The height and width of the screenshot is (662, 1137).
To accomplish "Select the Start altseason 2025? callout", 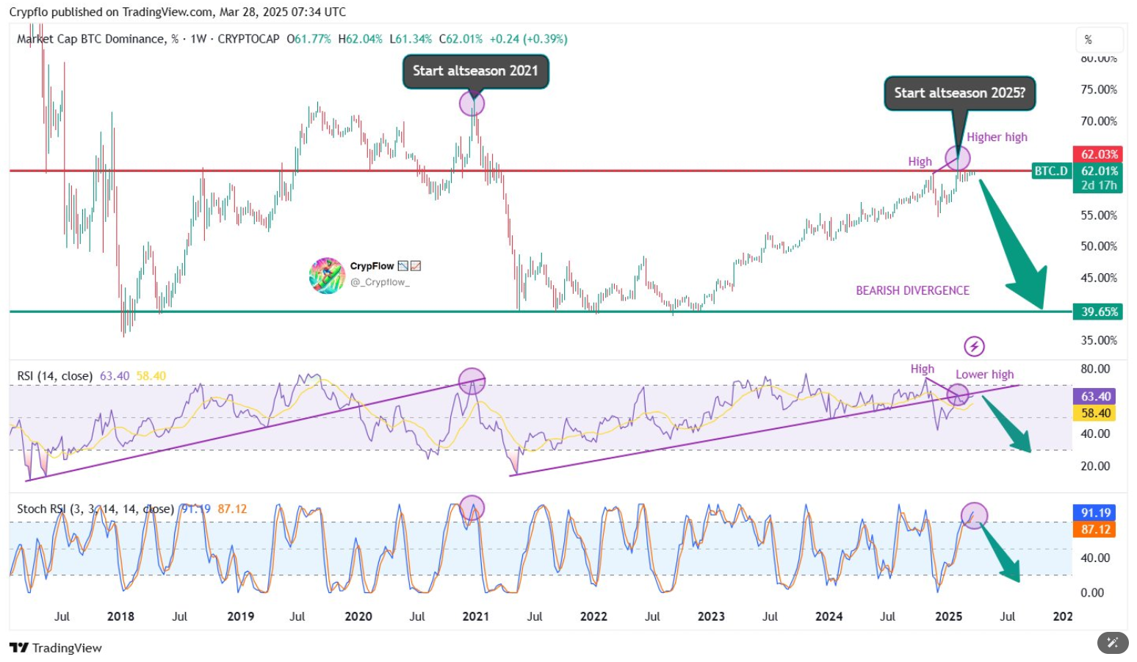I will (959, 93).
